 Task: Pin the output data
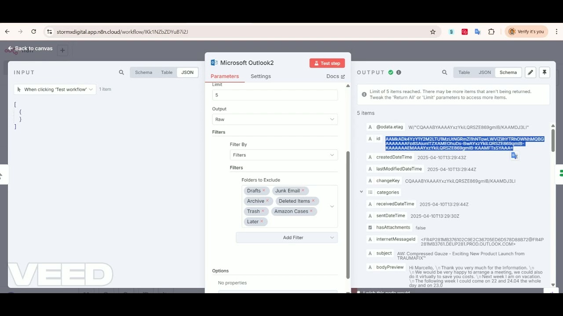pyautogui.click(x=545, y=72)
